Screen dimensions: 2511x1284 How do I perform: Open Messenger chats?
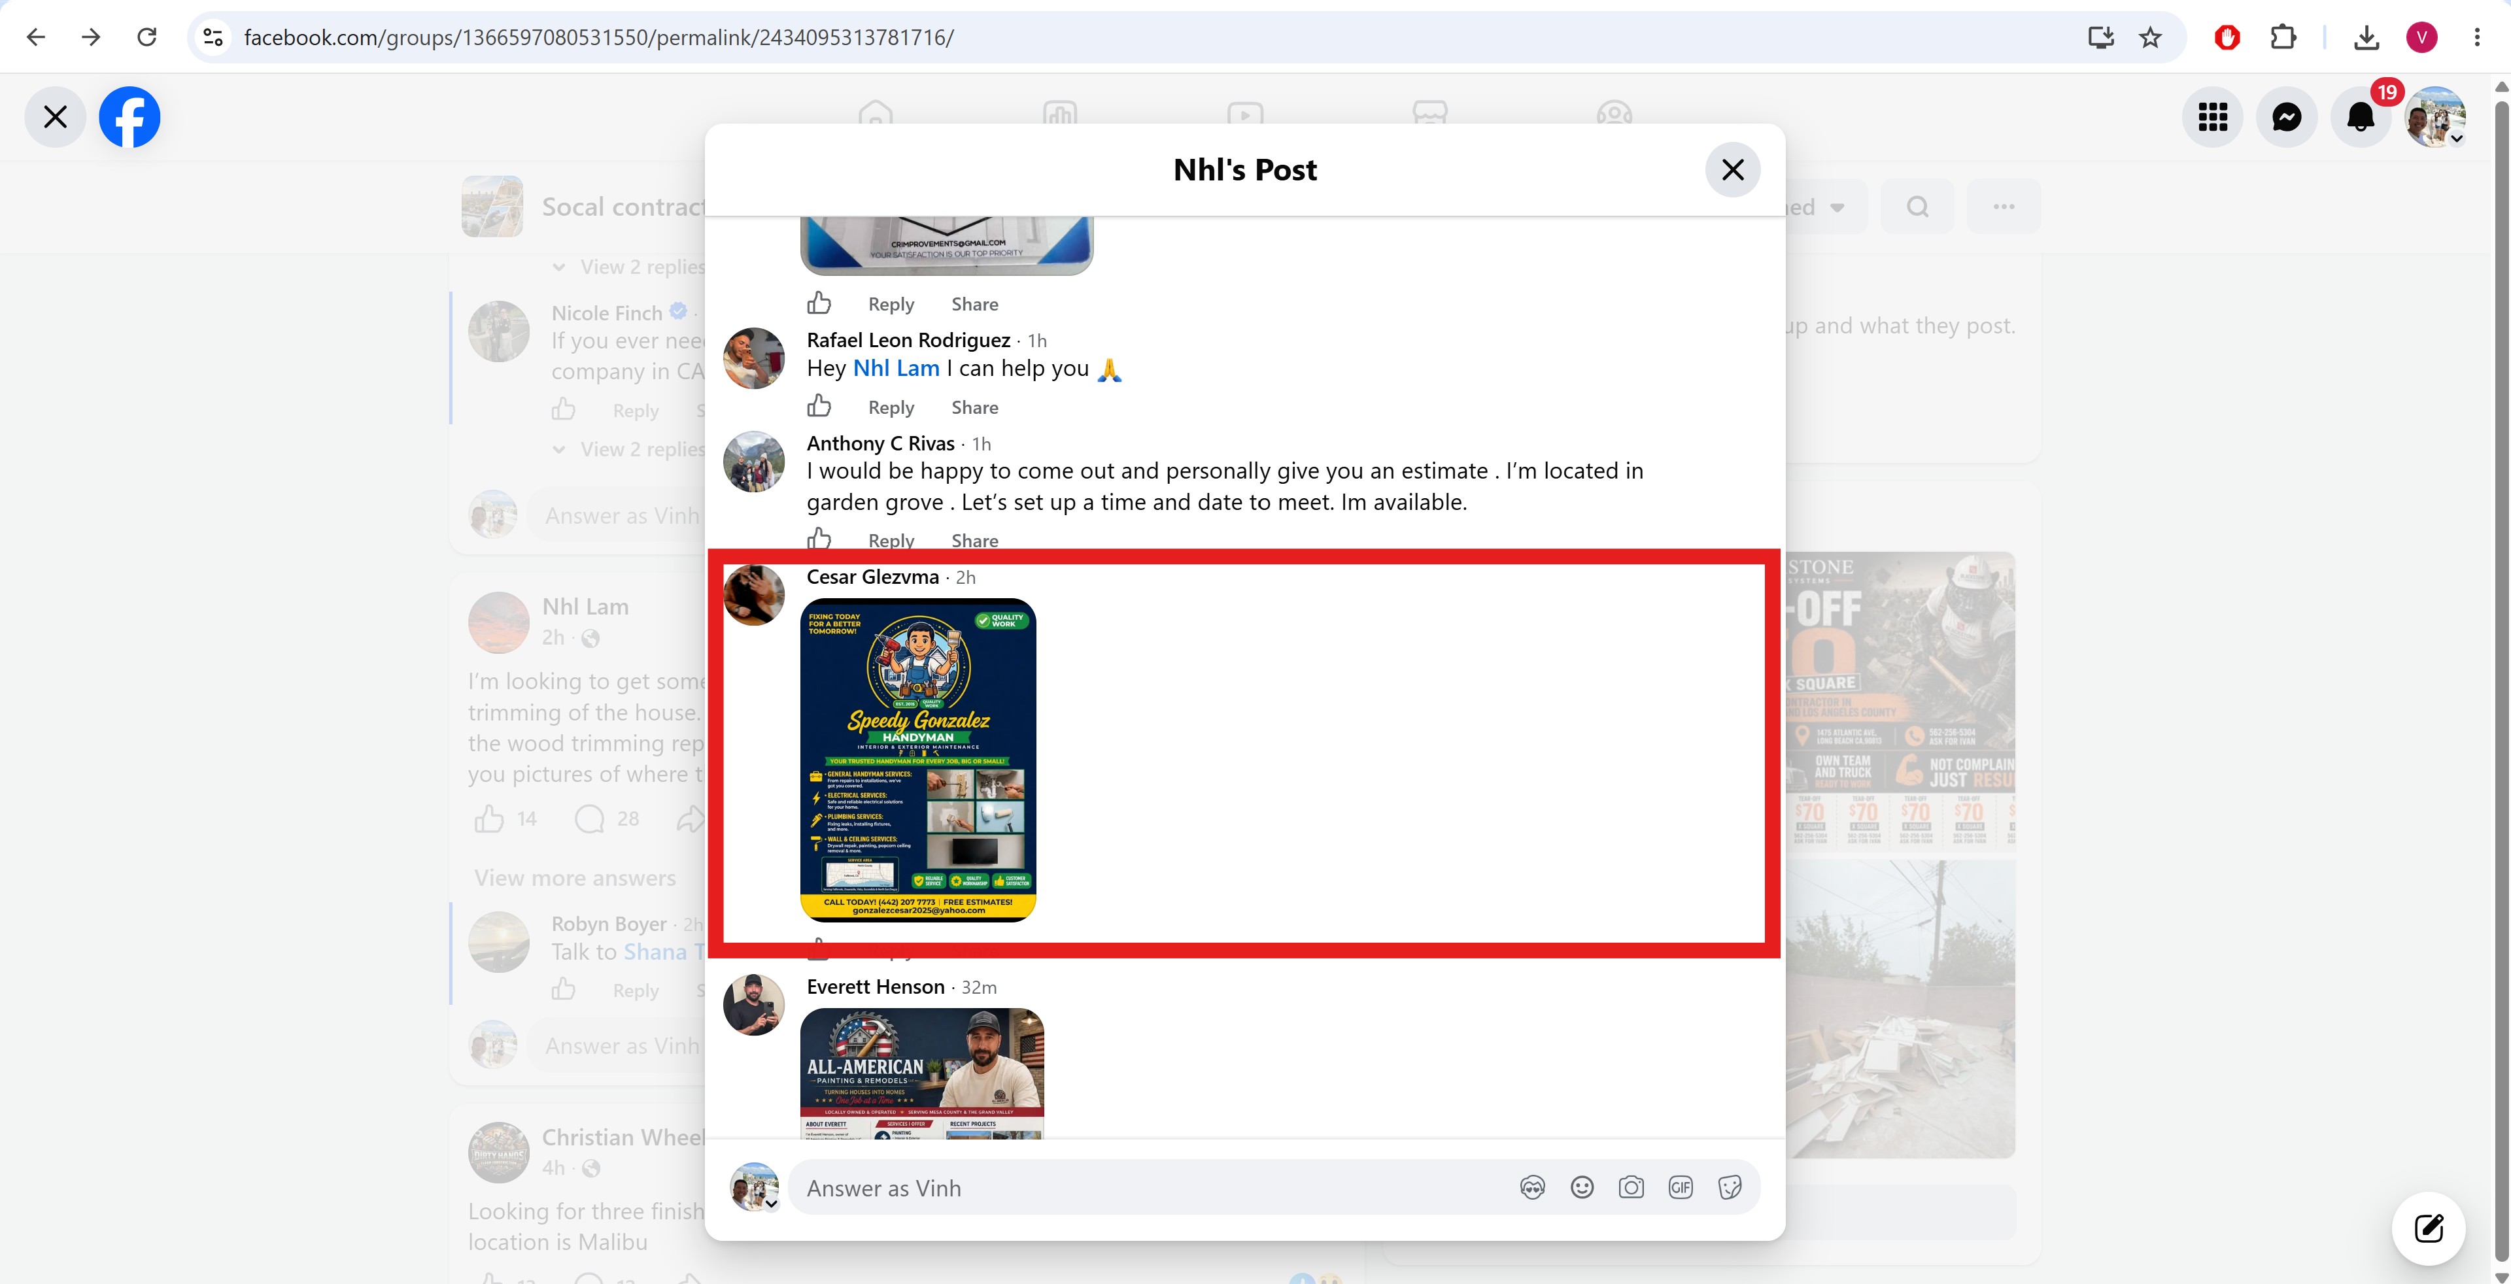[2287, 117]
